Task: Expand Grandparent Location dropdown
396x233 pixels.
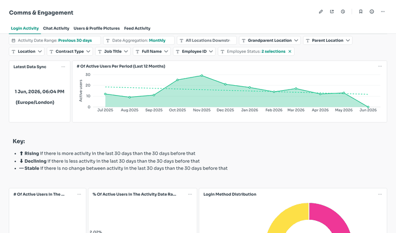Action: coord(269,40)
